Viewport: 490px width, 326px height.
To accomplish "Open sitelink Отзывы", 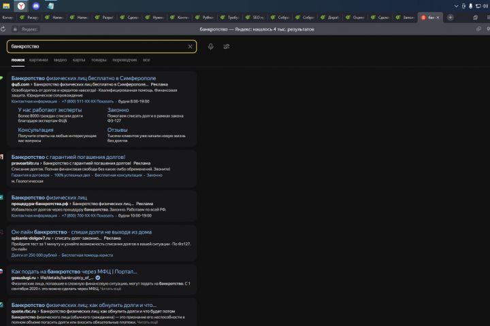I will point(117,130).
